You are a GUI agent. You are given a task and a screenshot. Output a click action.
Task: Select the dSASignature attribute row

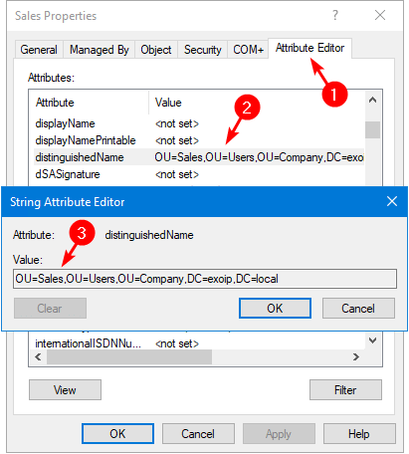198,174
